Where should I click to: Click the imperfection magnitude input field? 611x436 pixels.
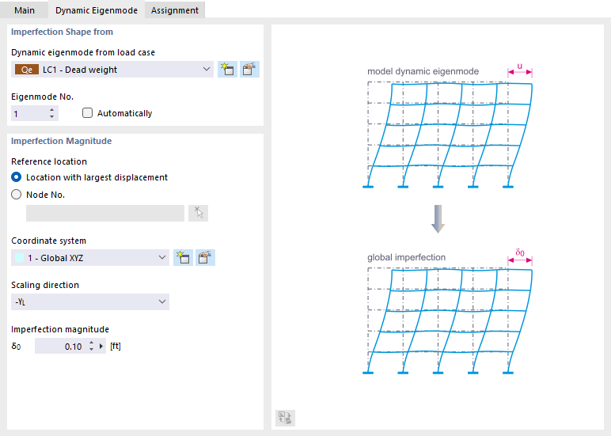60,347
